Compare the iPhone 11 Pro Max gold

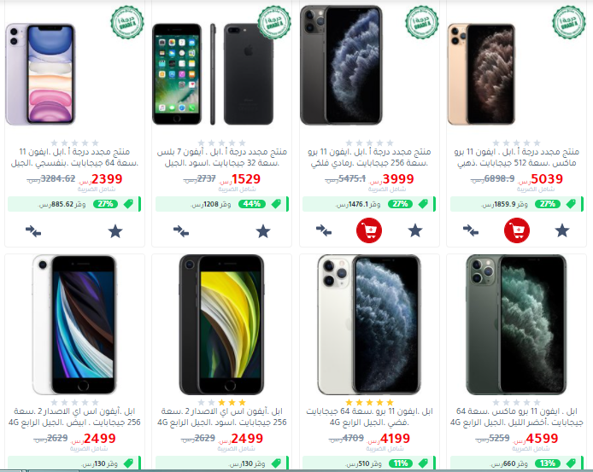[471, 230]
